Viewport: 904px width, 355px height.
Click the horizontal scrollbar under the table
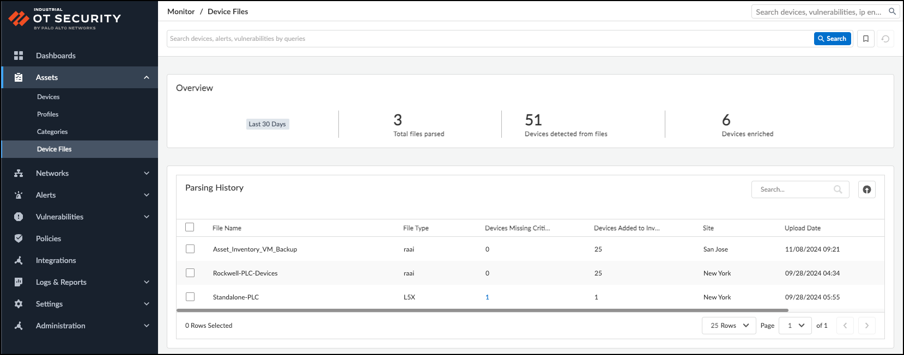(482, 310)
